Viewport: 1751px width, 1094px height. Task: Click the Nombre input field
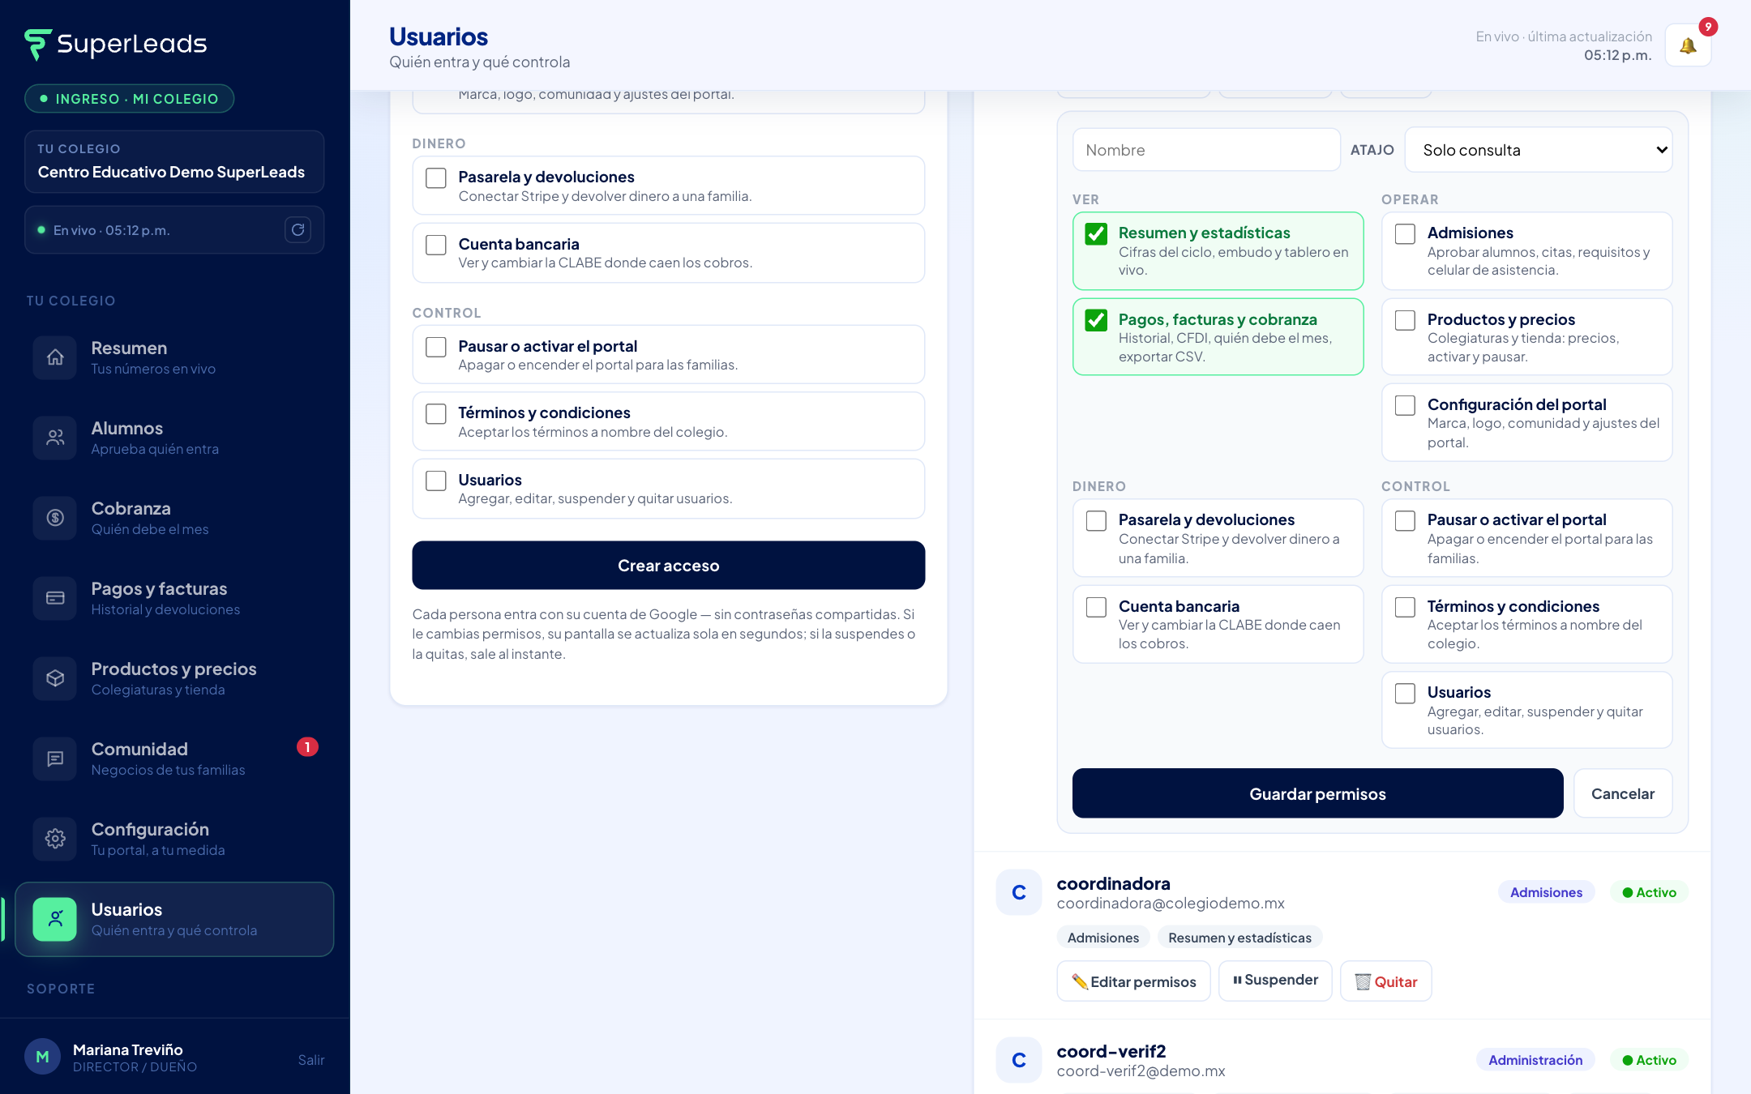pos(1206,150)
